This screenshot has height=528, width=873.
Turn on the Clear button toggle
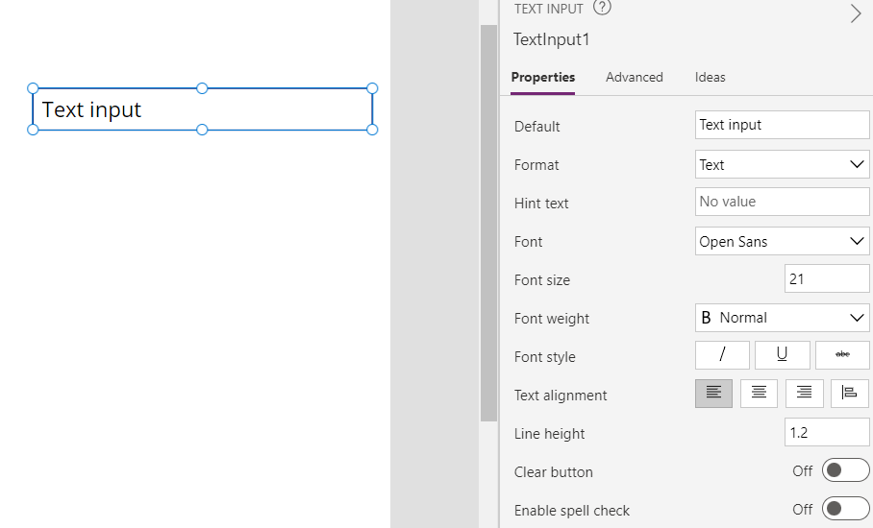tap(845, 470)
